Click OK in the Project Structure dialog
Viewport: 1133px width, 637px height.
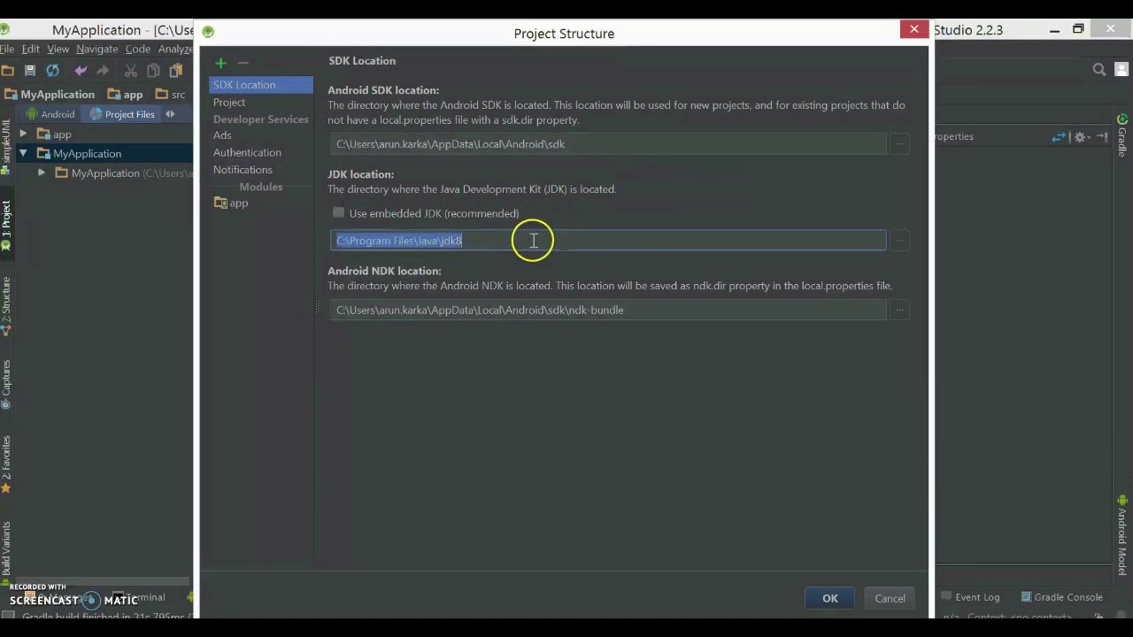[830, 599]
